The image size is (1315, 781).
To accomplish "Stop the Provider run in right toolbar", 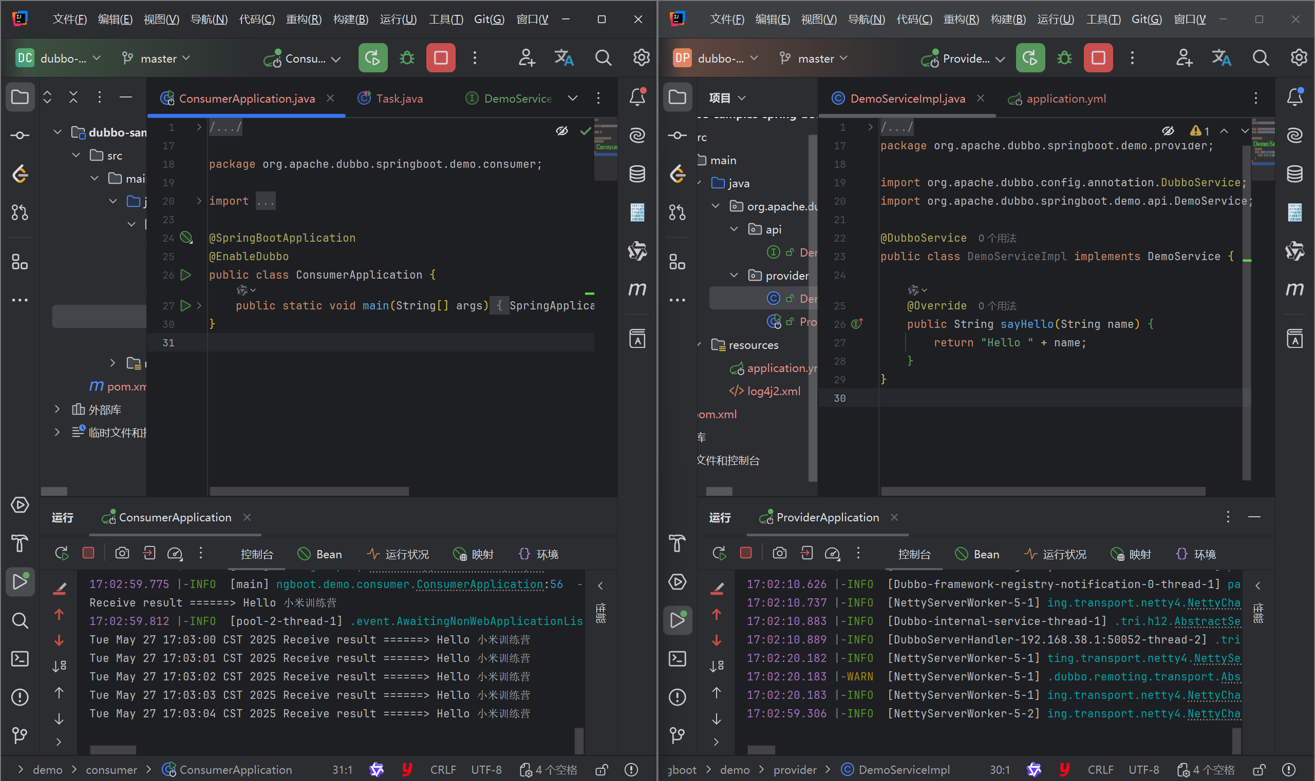I will (x=1098, y=58).
